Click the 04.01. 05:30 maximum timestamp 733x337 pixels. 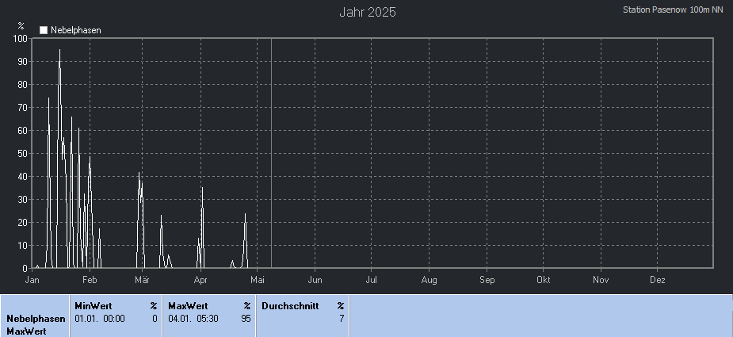tap(193, 319)
